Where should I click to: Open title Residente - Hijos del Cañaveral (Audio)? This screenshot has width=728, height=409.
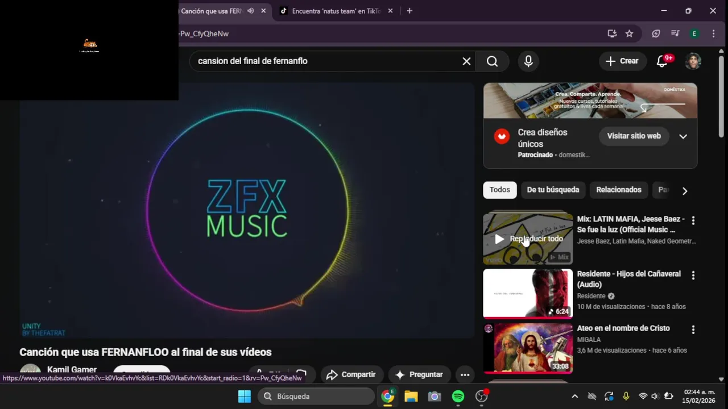point(629,279)
